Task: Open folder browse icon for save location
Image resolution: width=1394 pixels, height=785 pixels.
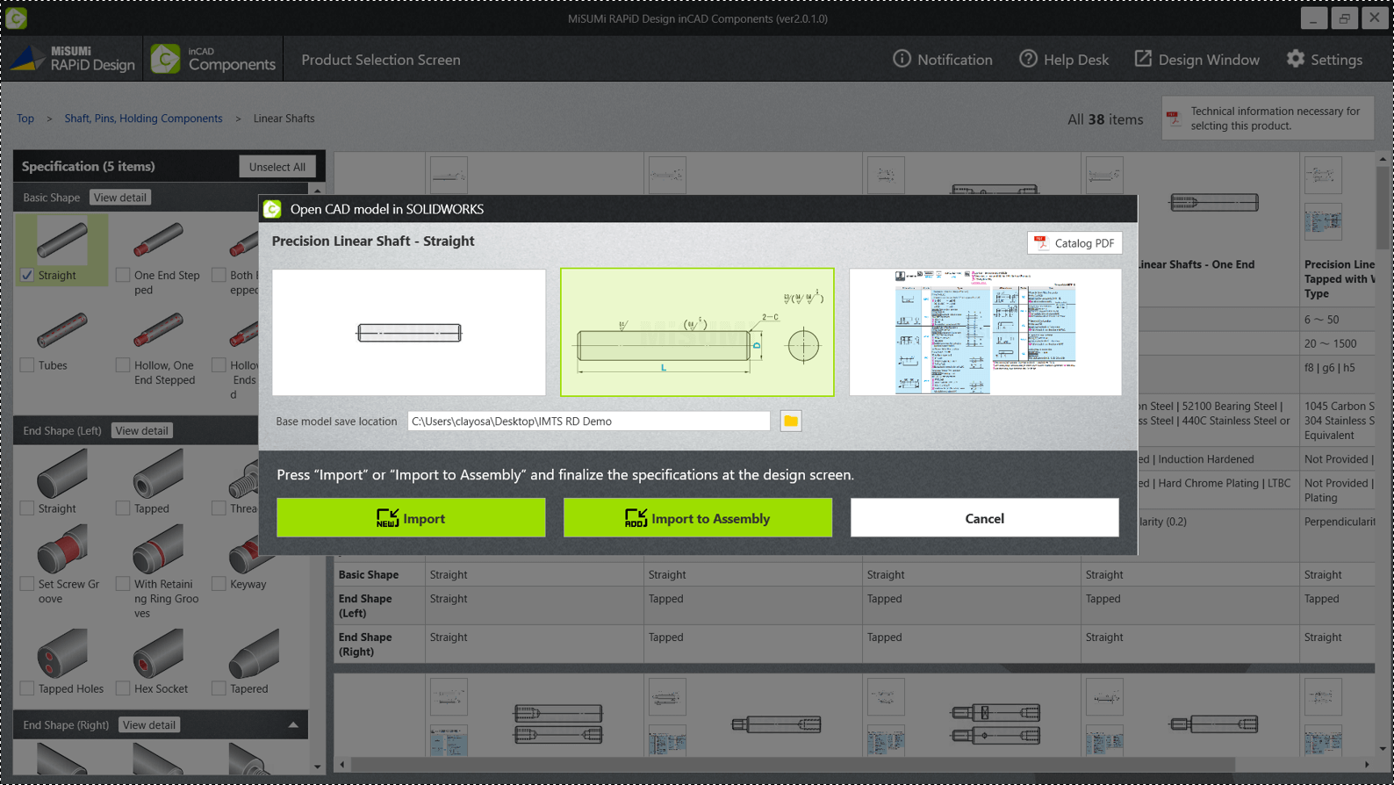Action: [791, 421]
